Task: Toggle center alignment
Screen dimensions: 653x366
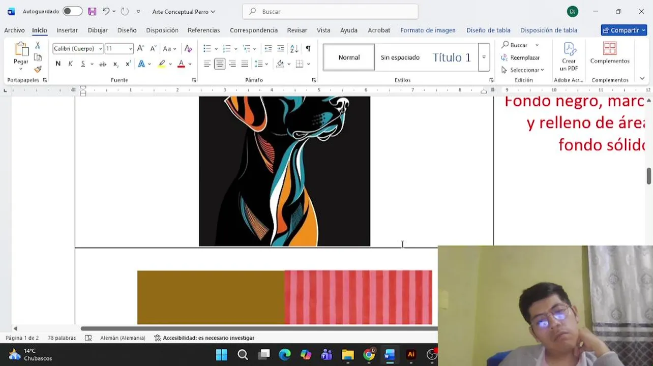Action: (x=220, y=64)
